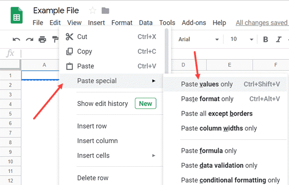Activate the paint format tool
Image resolution: width=289 pixels, height=185 pixels.
[55, 39]
